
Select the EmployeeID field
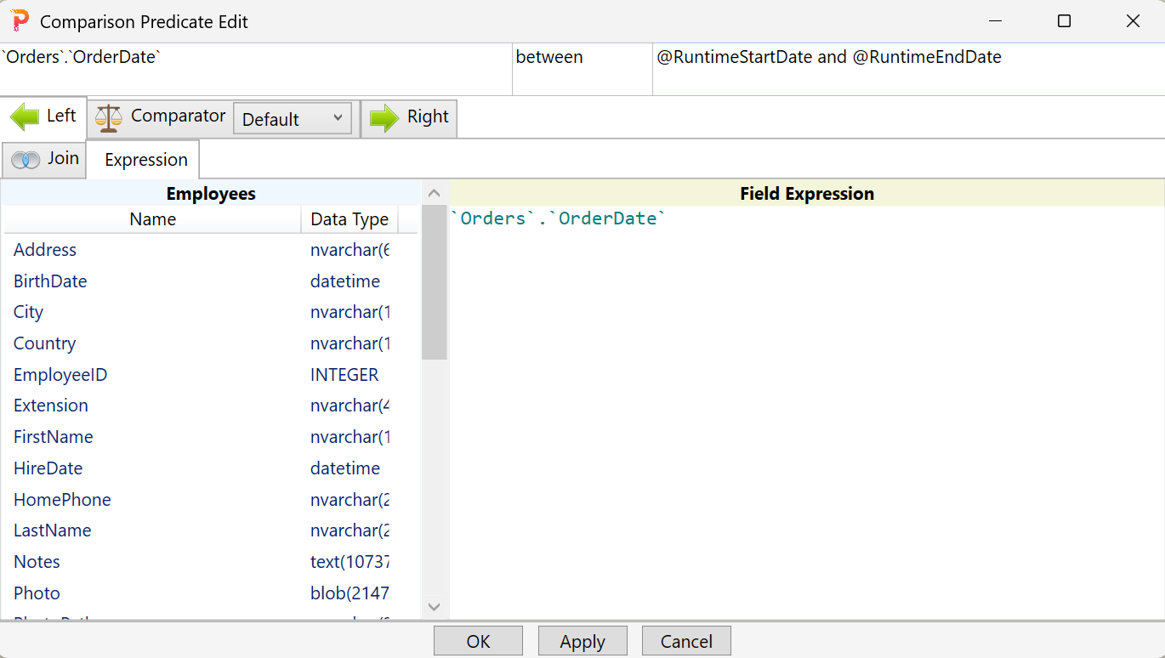pos(60,374)
